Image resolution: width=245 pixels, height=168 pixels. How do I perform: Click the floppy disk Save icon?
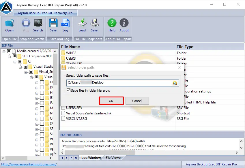pyautogui.click(x=53, y=23)
